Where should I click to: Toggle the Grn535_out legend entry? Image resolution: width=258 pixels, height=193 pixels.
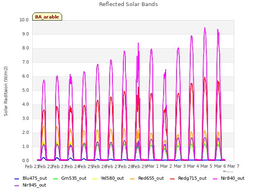pyautogui.click(x=70, y=178)
